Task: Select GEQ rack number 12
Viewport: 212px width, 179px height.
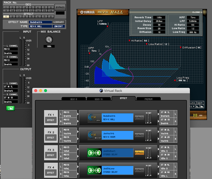Action: coord(25,11)
